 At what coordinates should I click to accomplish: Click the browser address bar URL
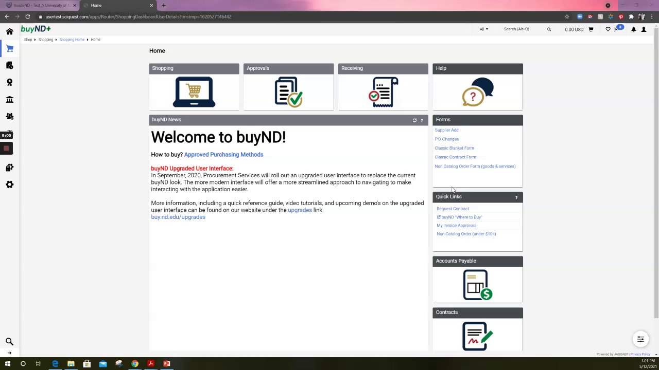pyautogui.click(x=138, y=16)
